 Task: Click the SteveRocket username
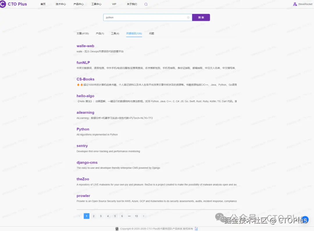tap(305, 4)
